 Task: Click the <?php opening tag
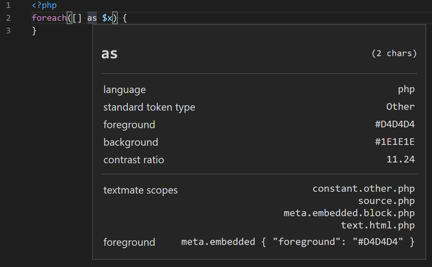[44, 5]
